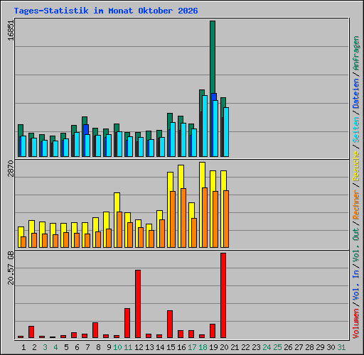Click day label 15 on the x-axis
This screenshot has height=355, width=364.
[x=171, y=347]
